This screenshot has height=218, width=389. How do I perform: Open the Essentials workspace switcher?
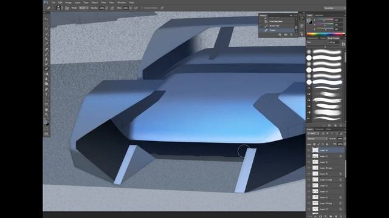pos(334,8)
